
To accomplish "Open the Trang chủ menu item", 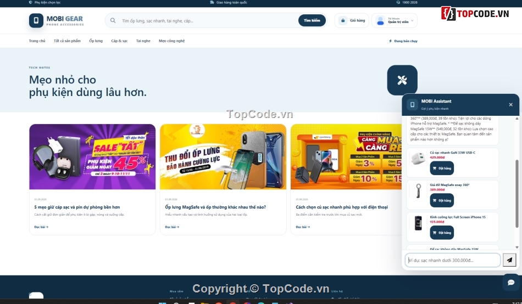I will (x=37, y=41).
